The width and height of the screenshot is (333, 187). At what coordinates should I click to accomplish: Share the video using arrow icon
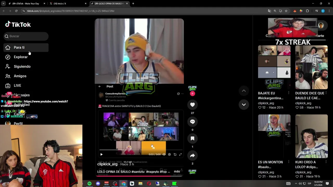click(x=193, y=155)
